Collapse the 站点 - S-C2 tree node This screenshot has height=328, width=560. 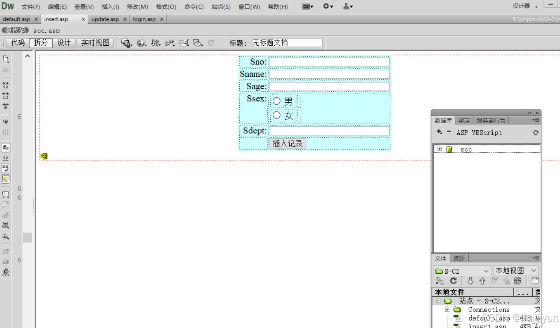tap(438, 301)
